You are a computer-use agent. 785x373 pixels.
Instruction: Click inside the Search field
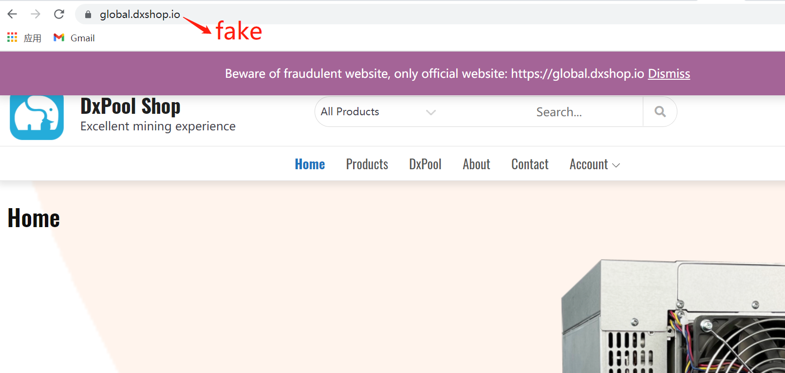559,111
